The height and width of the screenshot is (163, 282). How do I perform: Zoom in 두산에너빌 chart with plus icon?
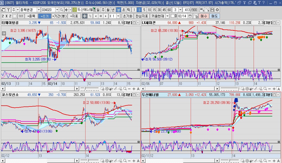pos(274,161)
